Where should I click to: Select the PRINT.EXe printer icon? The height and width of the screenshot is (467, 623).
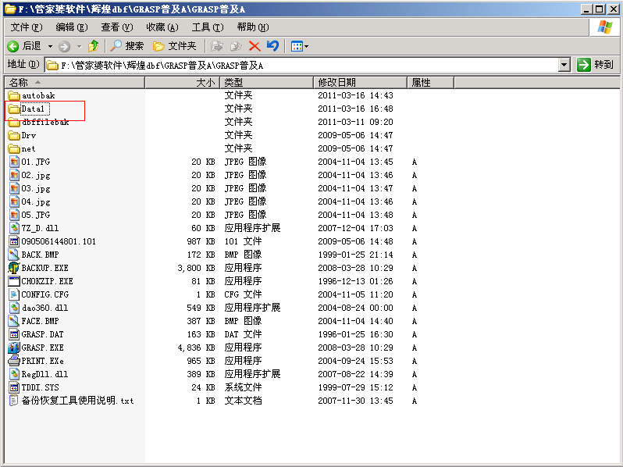[x=14, y=361]
